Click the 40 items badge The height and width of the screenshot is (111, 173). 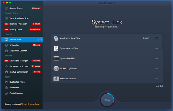click(36, 61)
